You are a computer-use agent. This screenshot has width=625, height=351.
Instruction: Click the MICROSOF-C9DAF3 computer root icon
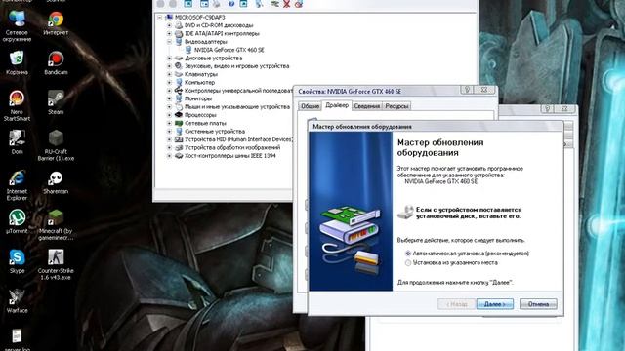pyautogui.click(x=169, y=18)
